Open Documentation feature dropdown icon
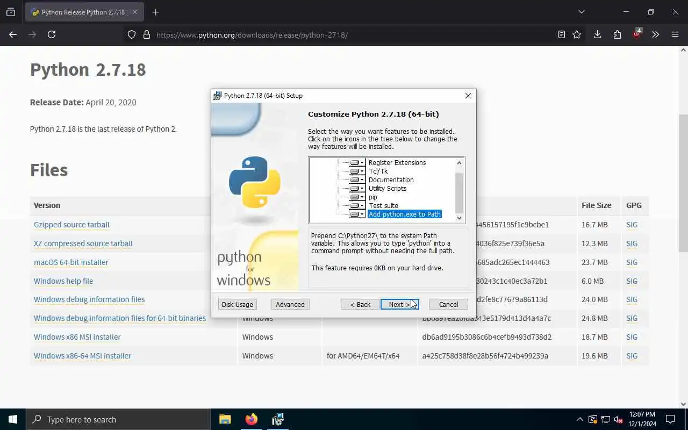Screen dimensions: 688x430 click(357, 180)
